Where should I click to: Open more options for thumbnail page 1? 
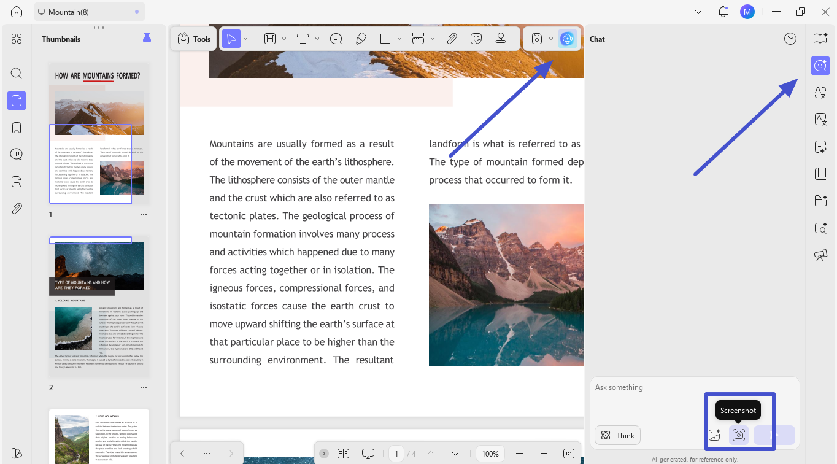pos(144,214)
